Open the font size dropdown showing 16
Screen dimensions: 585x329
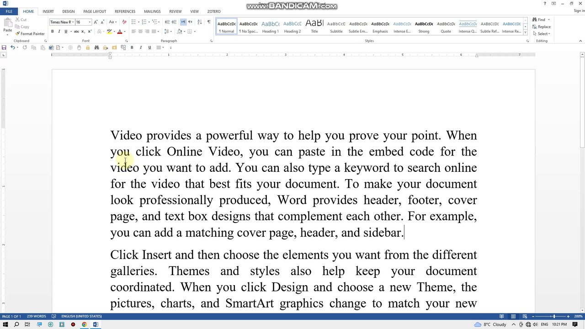(x=89, y=22)
